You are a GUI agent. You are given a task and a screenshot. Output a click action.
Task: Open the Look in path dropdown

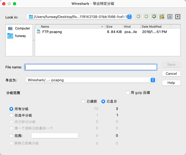tap(79, 17)
